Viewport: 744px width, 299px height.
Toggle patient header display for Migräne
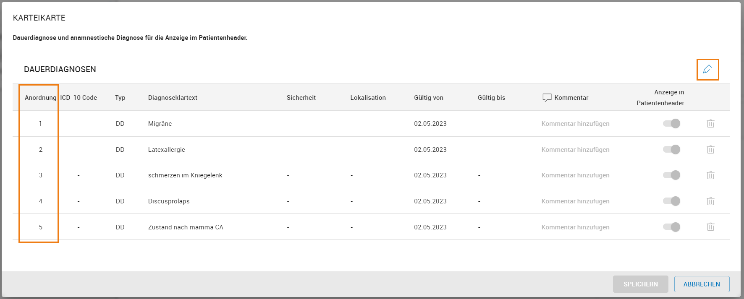coord(671,124)
